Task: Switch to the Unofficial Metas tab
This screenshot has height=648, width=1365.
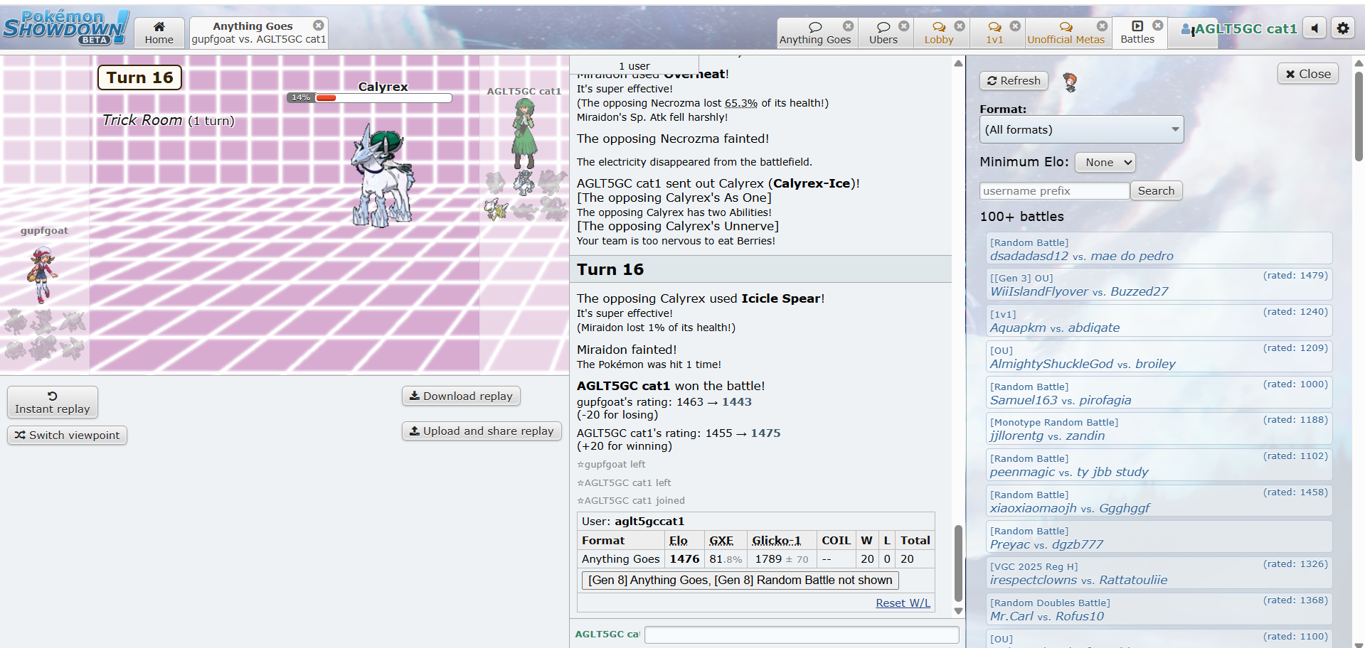Action: point(1066,33)
